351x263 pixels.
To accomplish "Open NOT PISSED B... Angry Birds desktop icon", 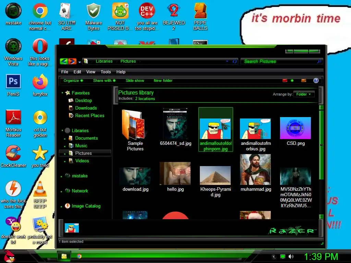I will 120,17.
